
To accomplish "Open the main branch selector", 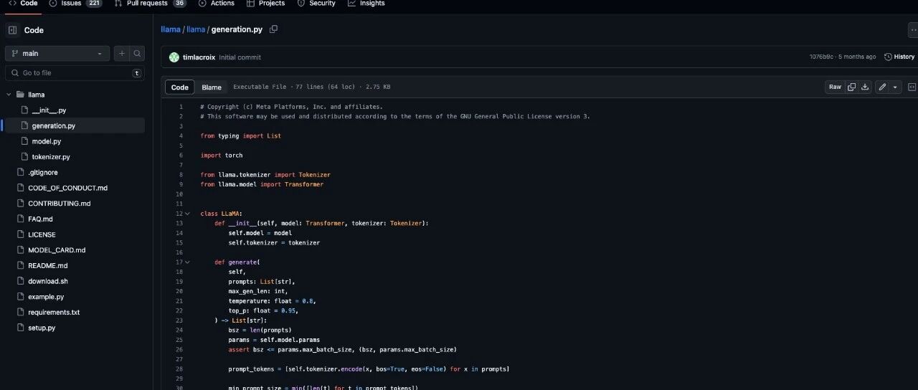I will (57, 54).
